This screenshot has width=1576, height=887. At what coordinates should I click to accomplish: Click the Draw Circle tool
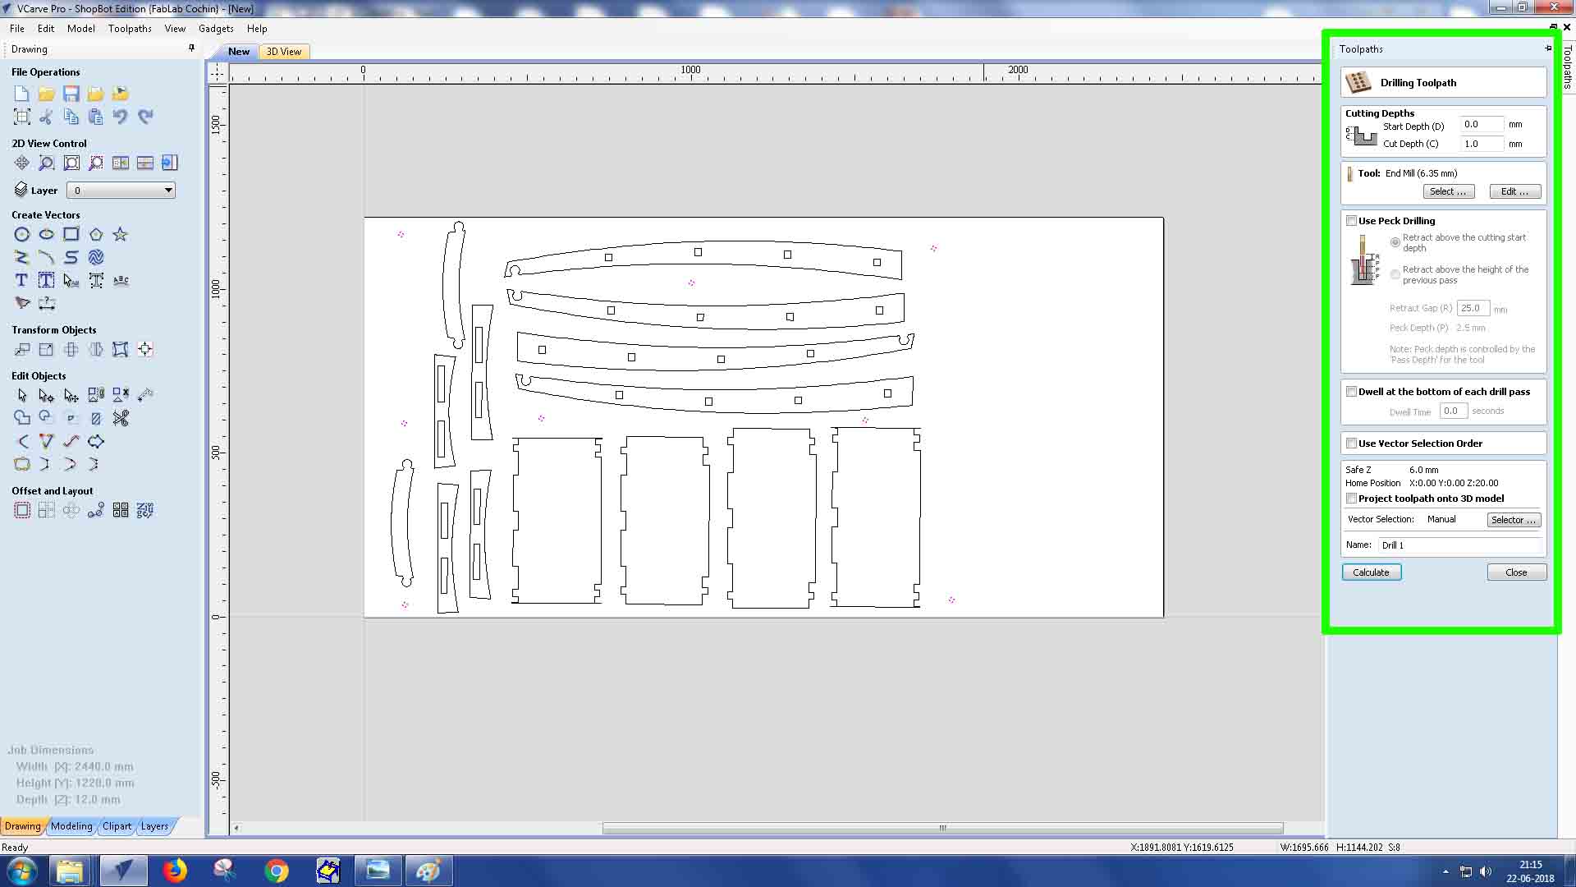tap(22, 235)
